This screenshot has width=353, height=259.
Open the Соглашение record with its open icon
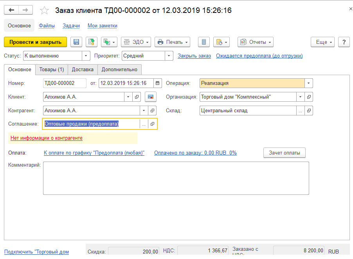point(153,124)
